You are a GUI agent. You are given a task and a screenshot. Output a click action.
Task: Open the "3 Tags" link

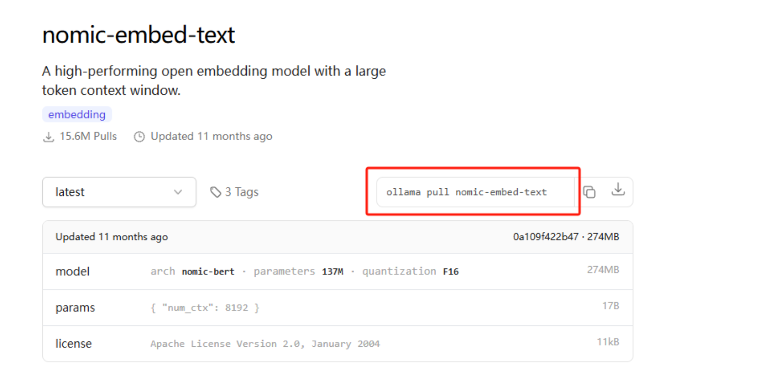pos(242,192)
